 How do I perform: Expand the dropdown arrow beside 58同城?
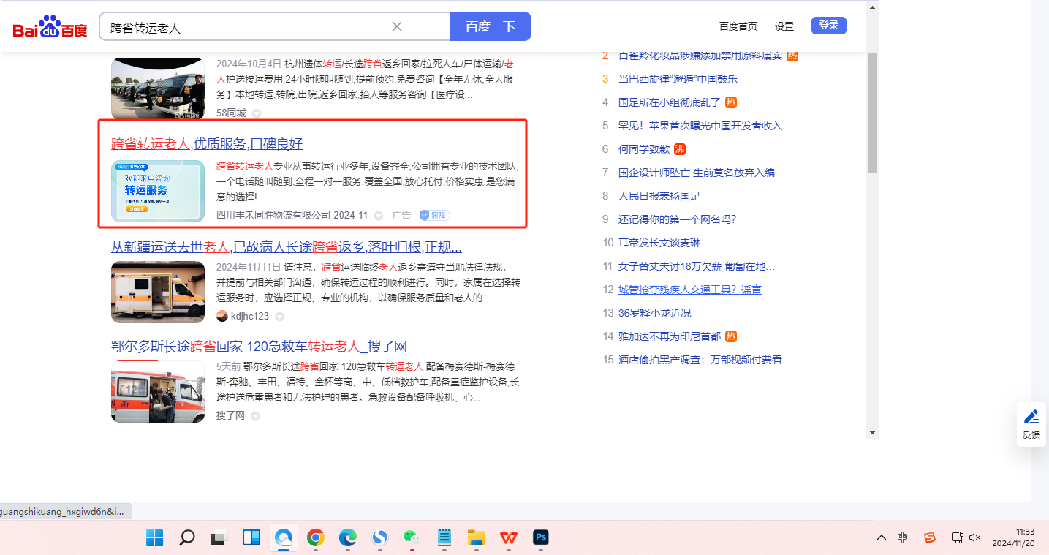click(257, 113)
